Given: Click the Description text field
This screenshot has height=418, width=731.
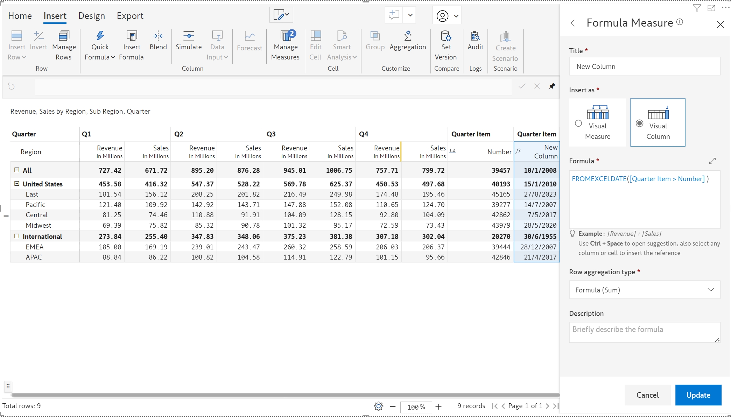Looking at the screenshot, I should click(x=644, y=332).
